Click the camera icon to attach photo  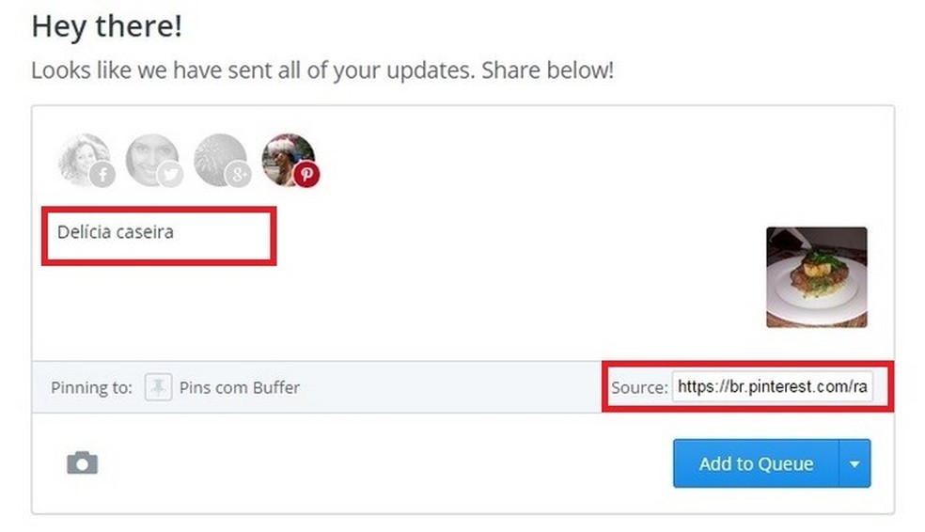(82, 462)
